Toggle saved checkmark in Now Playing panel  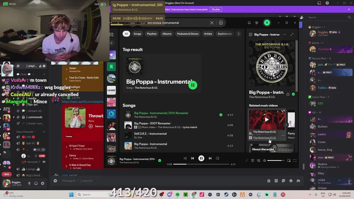293,94
